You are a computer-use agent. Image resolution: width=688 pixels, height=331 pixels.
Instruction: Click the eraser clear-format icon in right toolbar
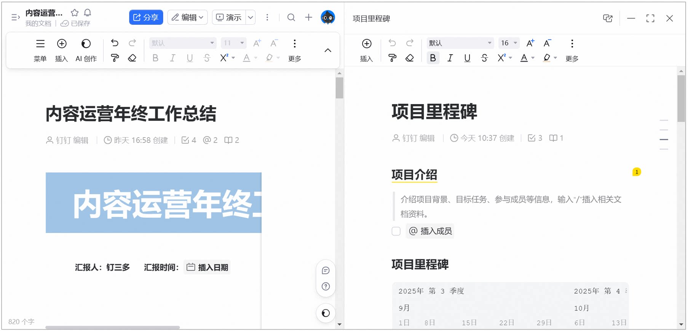pyautogui.click(x=410, y=58)
